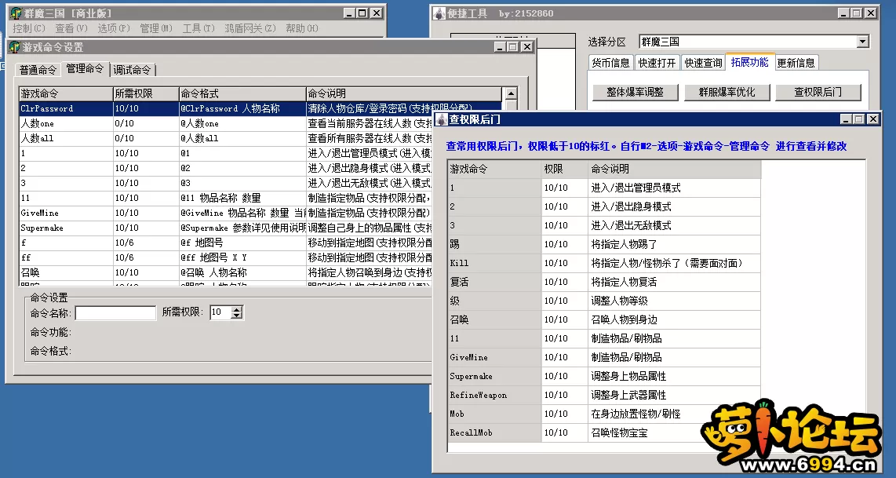Select the Kill row in 查权限后门 list
Image resolution: width=896 pixels, height=478 pixels.
click(604, 263)
